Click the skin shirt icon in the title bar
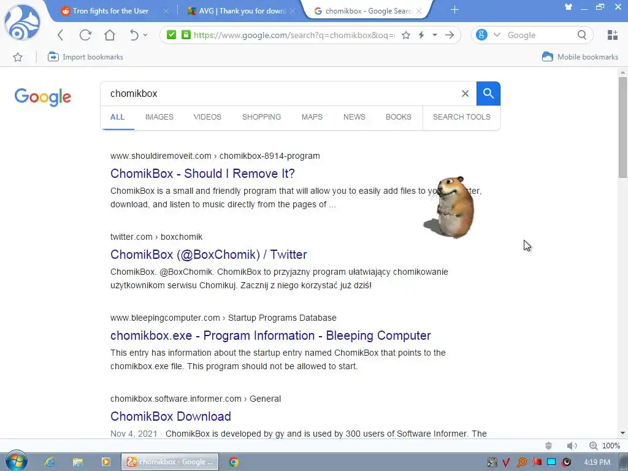 pos(569,7)
